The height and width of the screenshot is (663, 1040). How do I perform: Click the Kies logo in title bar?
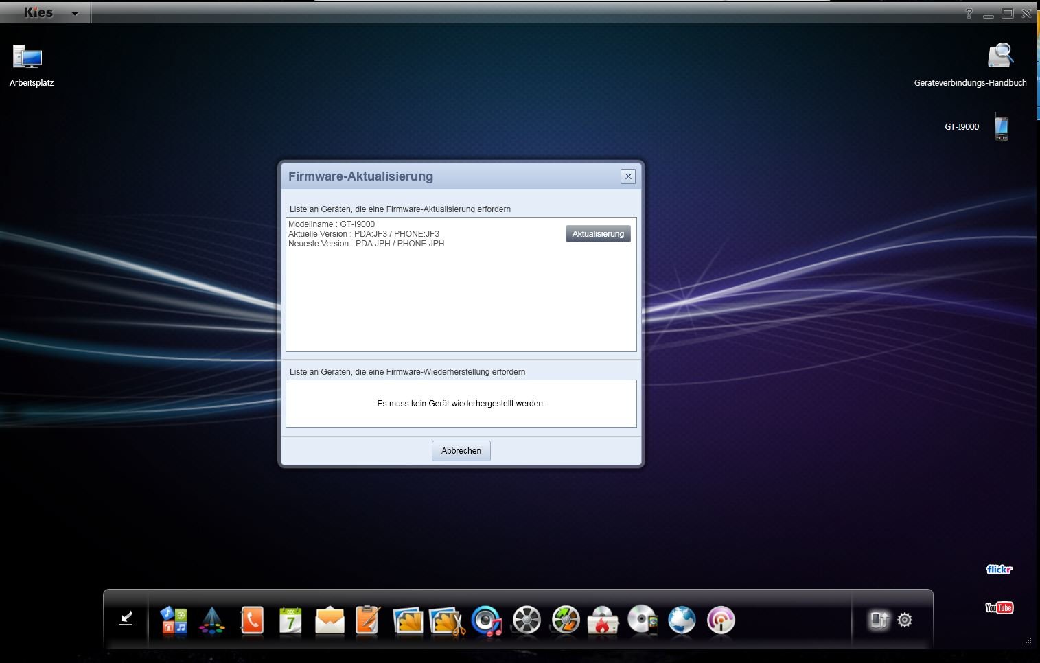[38, 12]
